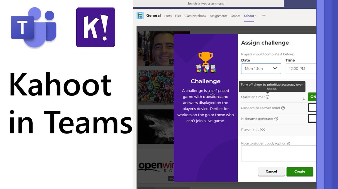Click the Player limit: 100 text
Screen dimensions: 338x189
coord(253,130)
